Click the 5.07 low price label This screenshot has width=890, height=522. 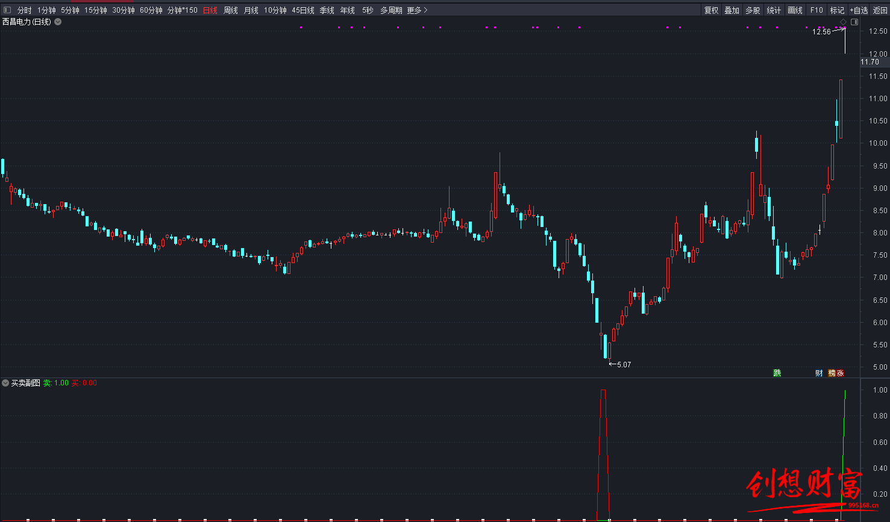(x=624, y=365)
